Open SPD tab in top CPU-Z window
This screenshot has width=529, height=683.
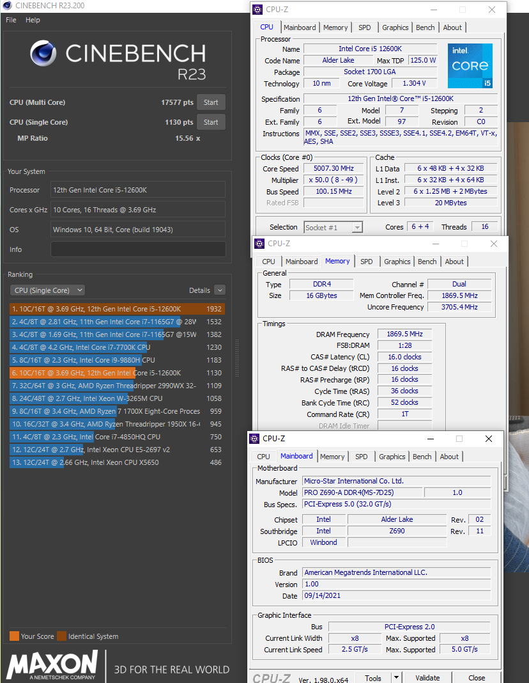pos(365,27)
